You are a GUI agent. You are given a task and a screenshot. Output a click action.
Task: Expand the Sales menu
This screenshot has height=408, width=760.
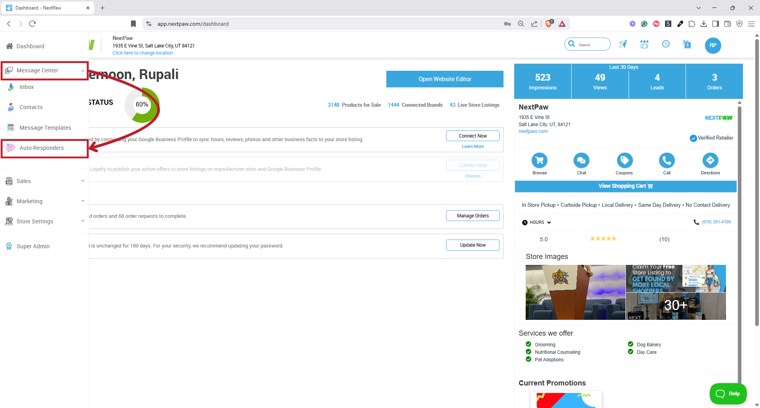[44, 181]
